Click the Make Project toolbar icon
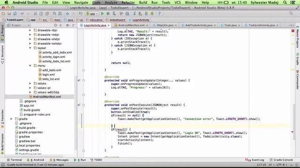Viewport: 300px width, 168px height. (x=81, y=14)
